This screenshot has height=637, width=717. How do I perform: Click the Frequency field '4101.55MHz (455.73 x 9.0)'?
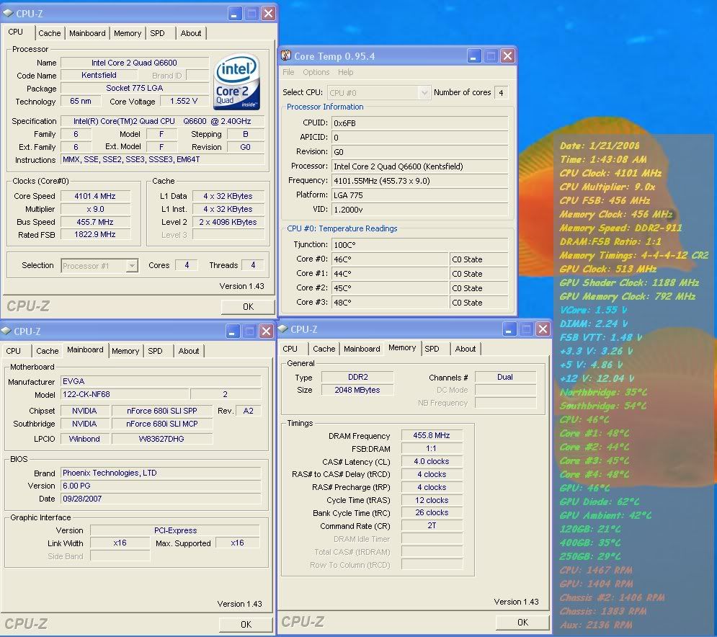(420, 181)
